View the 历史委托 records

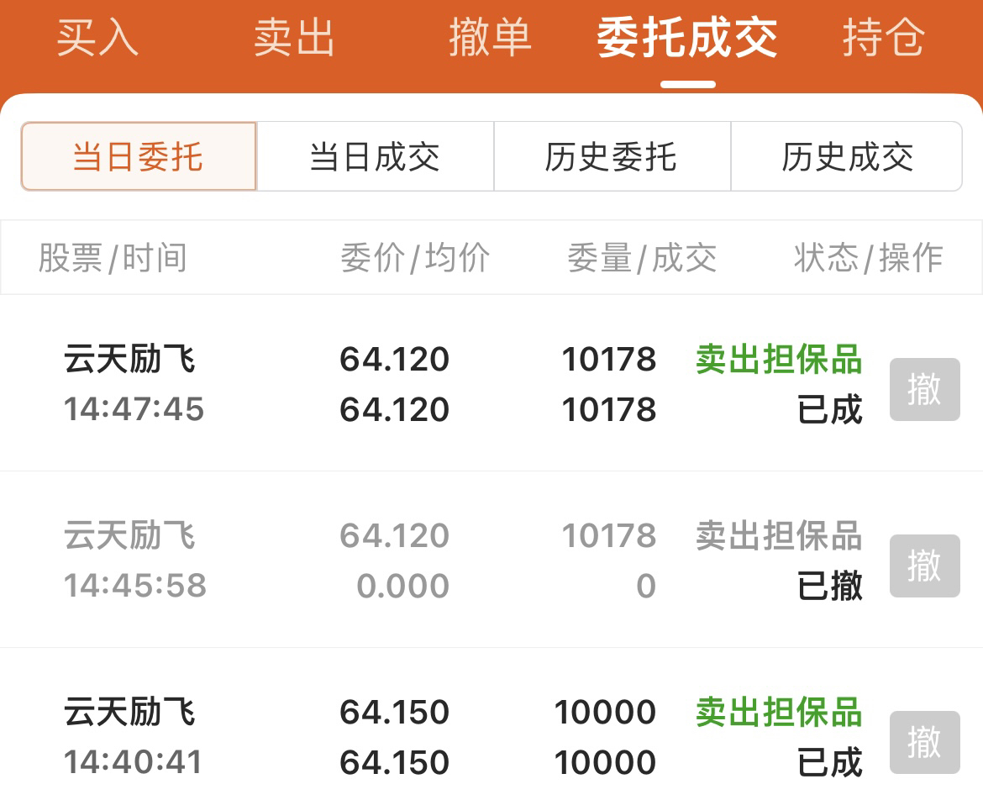612,156
